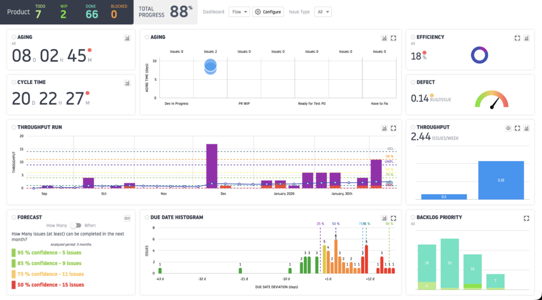Click the blue bubble in Aging chart

210,67
